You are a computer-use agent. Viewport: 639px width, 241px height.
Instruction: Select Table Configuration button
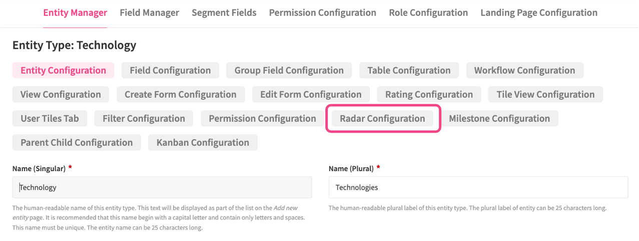coord(409,70)
